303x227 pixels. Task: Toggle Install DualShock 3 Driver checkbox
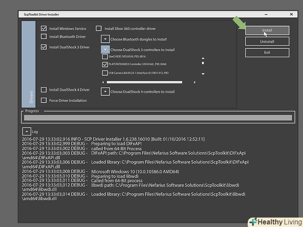click(x=44, y=47)
